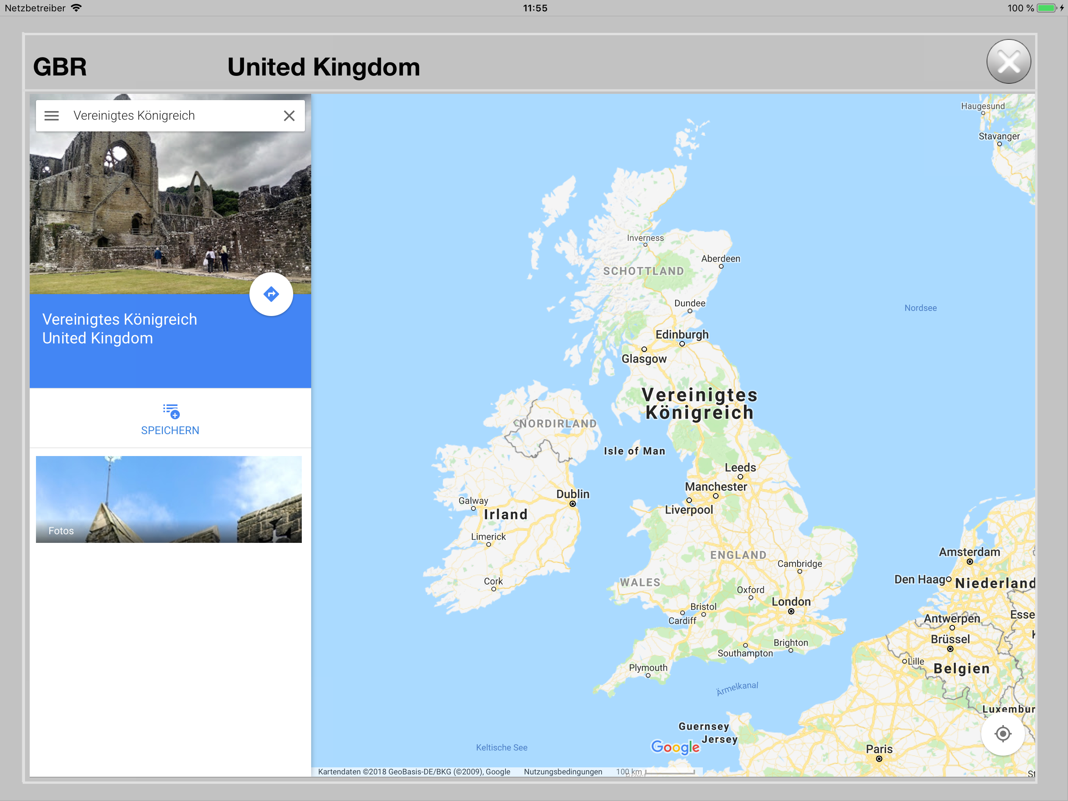
Task: Select the London city marker
Action: click(791, 611)
